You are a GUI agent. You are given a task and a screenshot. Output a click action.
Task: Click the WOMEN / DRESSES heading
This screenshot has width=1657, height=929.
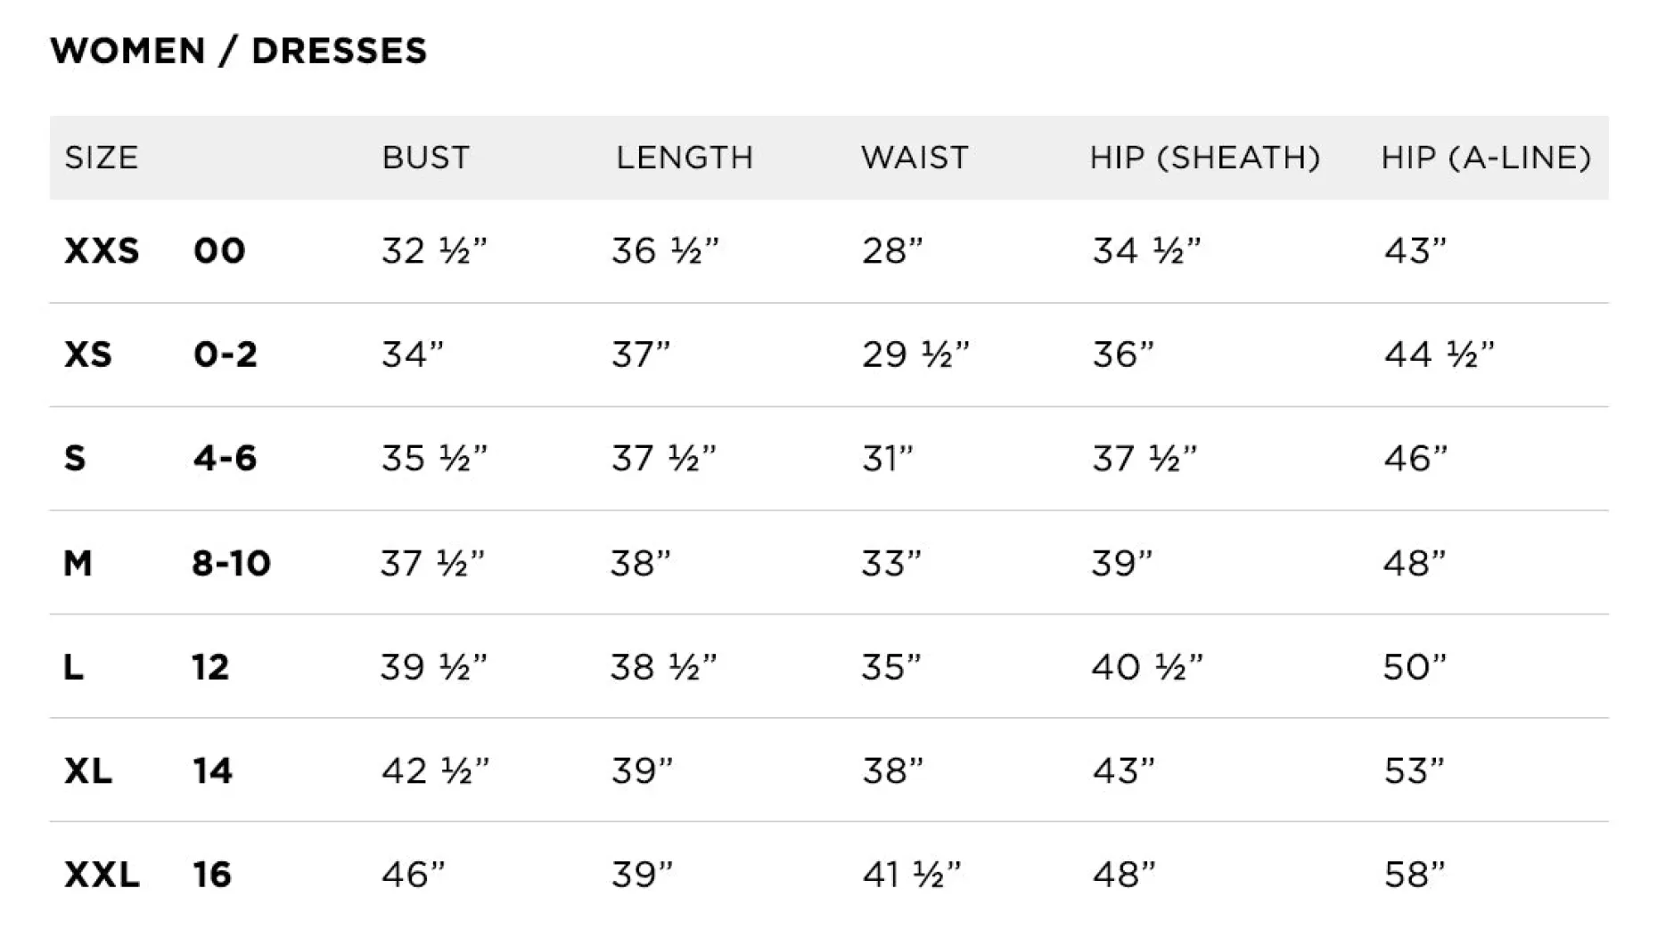pyautogui.click(x=239, y=51)
